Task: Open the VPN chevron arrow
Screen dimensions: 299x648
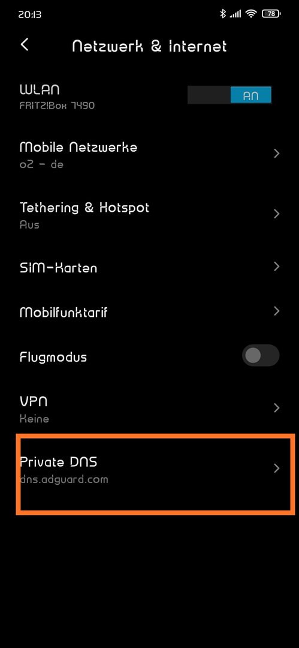Action: [276, 409]
